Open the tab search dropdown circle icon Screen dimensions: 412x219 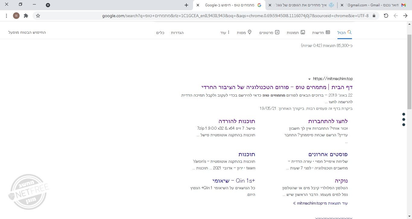pyautogui.click(x=48, y=5)
